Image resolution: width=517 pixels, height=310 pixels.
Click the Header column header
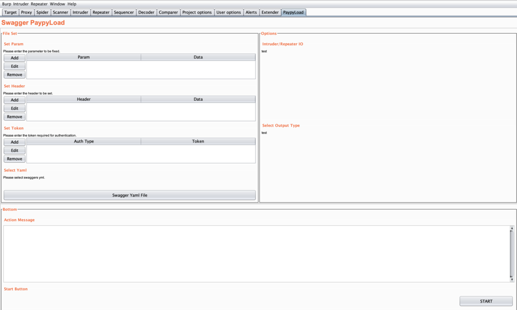click(x=84, y=99)
